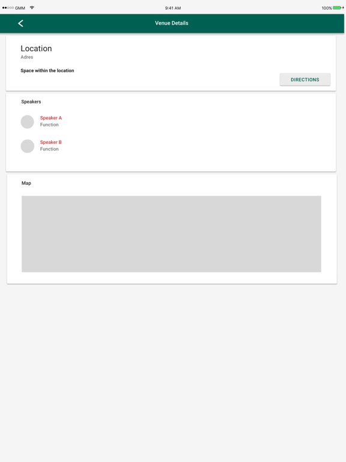Tap Speaker B's avatar circle
This screenshot has width=346, height=462.
click(28, 146)
